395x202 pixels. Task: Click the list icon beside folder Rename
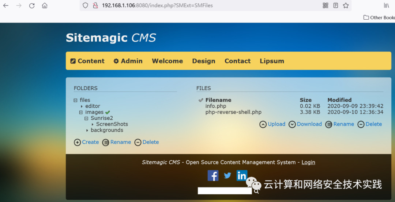[106, 143]
